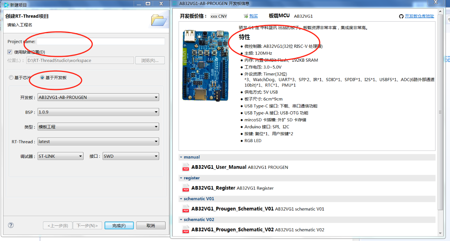Open the AB32VG1_Register document
The image size is (450, 241).
point(213,188)
